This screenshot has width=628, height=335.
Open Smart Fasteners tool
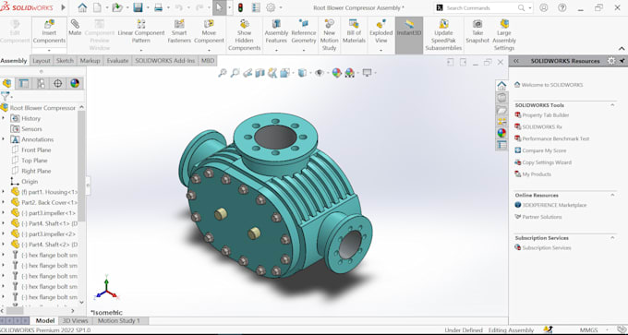(179, 32)
